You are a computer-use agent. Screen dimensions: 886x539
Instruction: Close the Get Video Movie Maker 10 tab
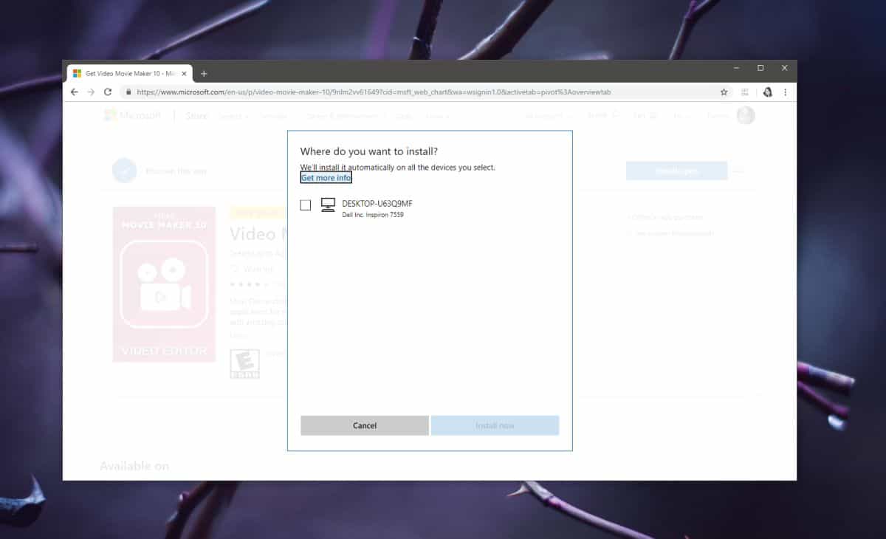[184, 74]
